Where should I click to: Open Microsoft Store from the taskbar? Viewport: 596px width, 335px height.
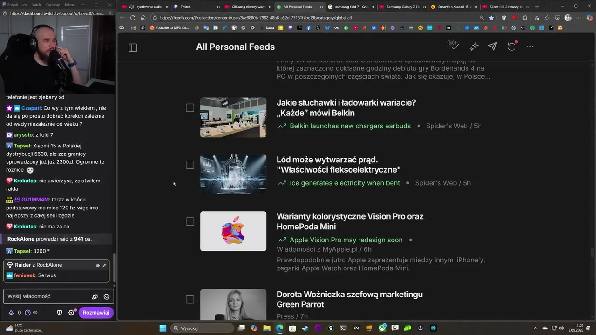pos(292,328)
